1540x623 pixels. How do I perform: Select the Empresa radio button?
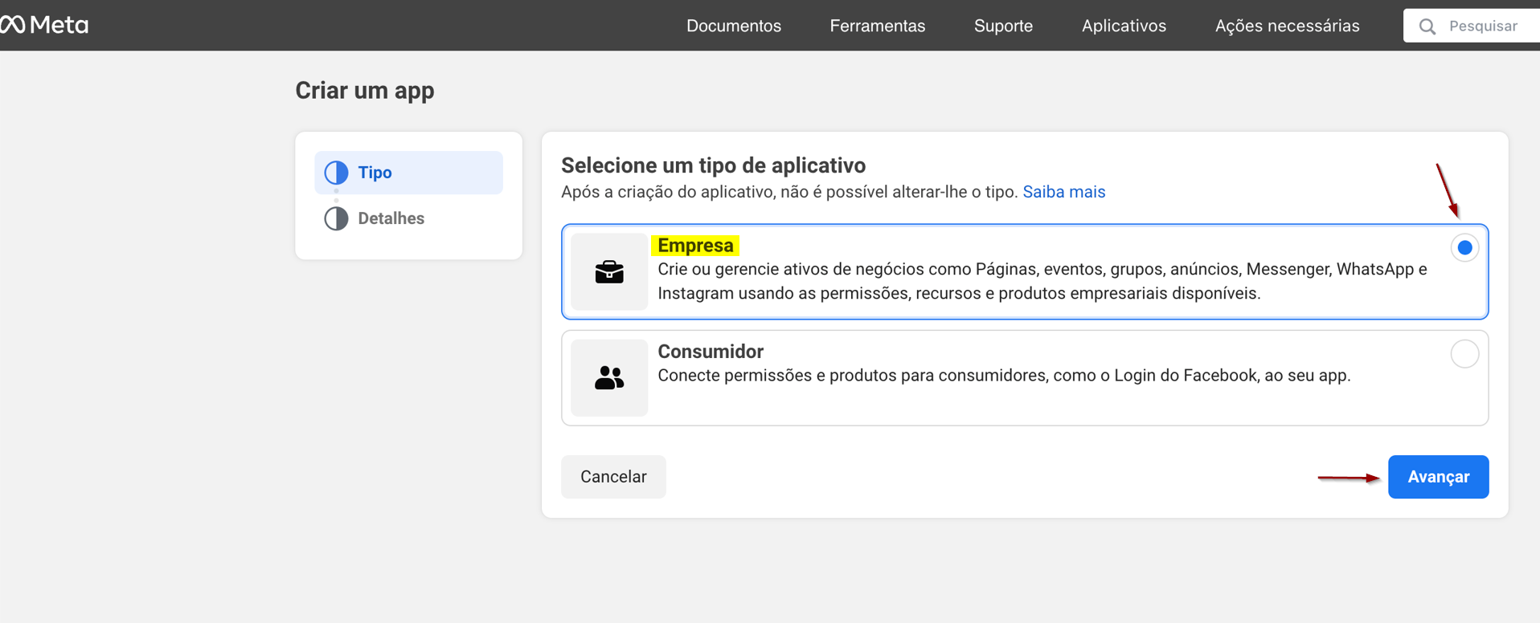click(x=1464, y=248)
